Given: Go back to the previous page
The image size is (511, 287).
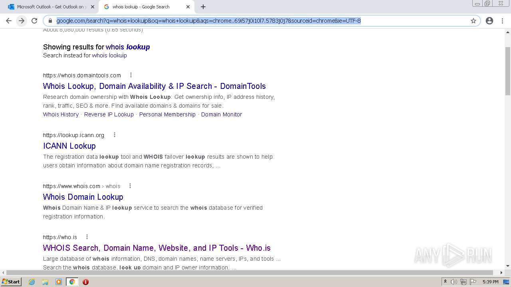Looking at the screenshot, I should pos(9,21).
